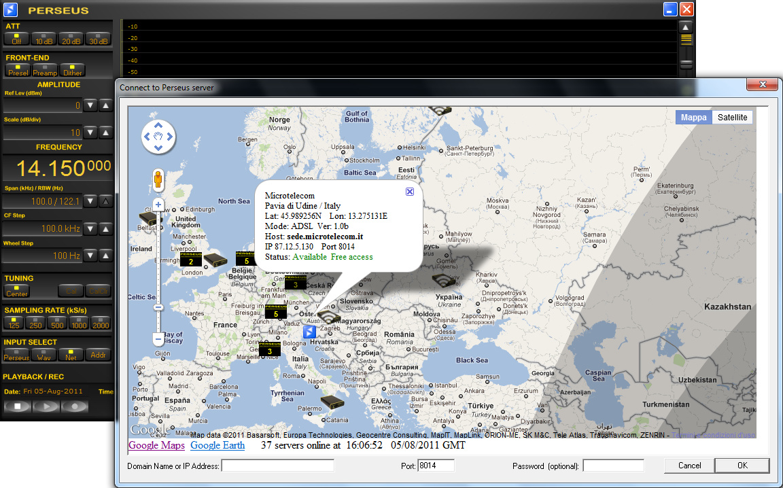Stop playback in the Perseus window
Screen dimensions: 783x488
(18, 406)
